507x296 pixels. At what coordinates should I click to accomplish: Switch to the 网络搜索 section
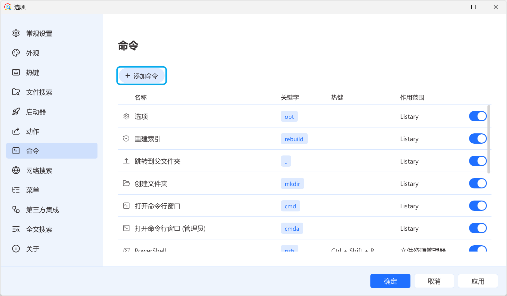pyautogui.click(x=52, y=170)
